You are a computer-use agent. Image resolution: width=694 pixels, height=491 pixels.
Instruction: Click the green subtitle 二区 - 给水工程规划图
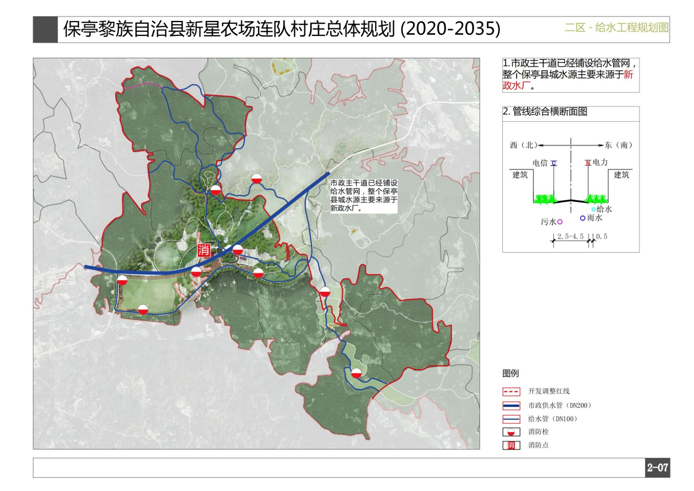(616, 28)
